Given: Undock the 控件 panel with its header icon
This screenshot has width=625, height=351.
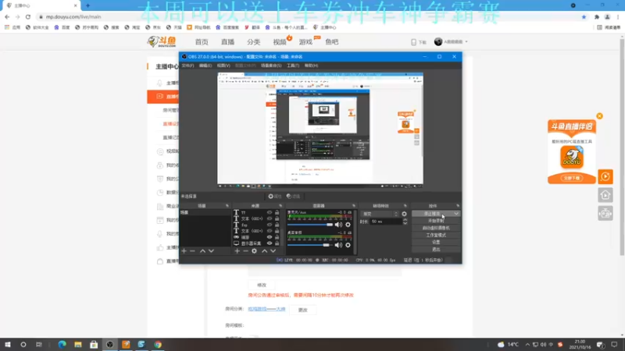Looking at the screenshot, I should pyautogui.click(x=458, y=206).
